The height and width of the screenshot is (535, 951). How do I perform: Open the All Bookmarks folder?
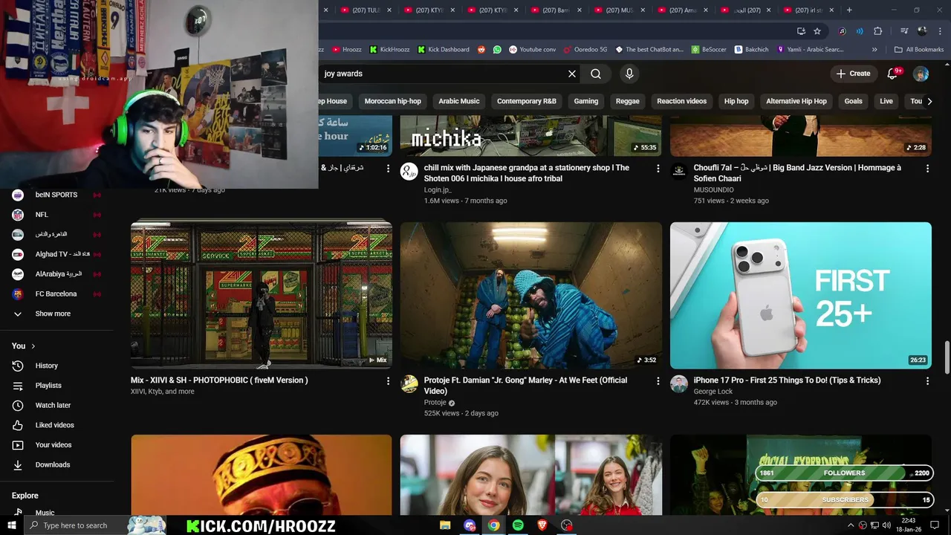919,50
